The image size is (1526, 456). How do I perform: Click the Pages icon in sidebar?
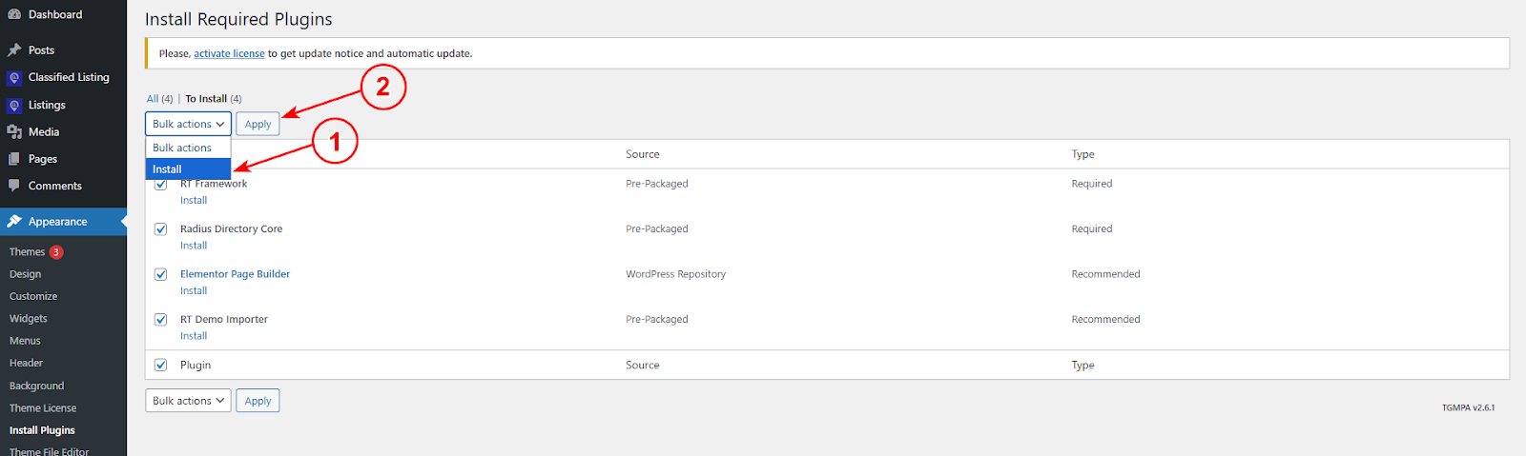[x=14, y=159]
